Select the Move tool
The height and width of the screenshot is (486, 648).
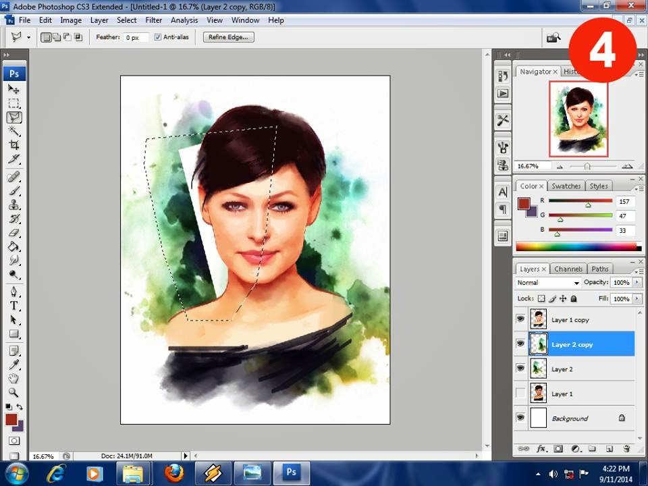(13, 89)
